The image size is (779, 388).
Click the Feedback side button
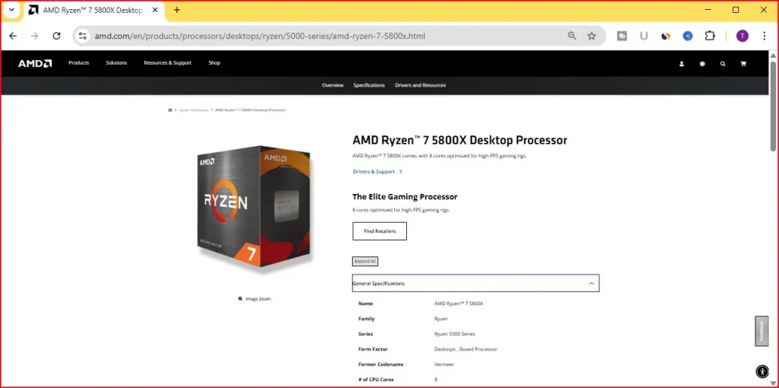point(762,330)
